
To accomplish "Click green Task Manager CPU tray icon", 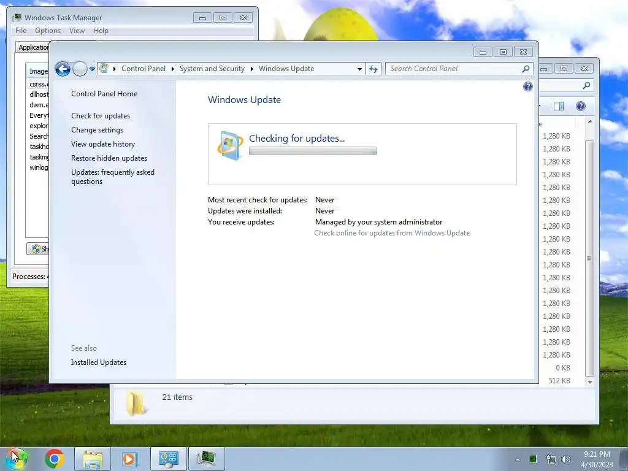I will click(533, 459).
